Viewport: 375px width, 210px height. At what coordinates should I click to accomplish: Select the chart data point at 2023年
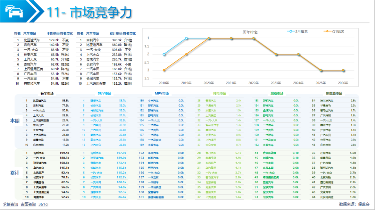(x=276, y=54)
